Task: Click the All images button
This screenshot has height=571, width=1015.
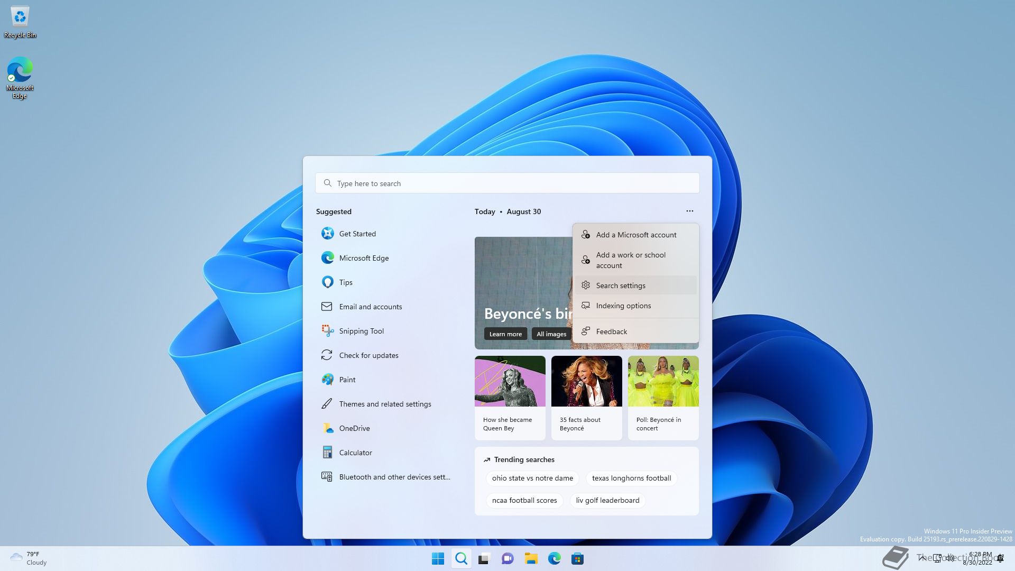Action: pos(551,334)
